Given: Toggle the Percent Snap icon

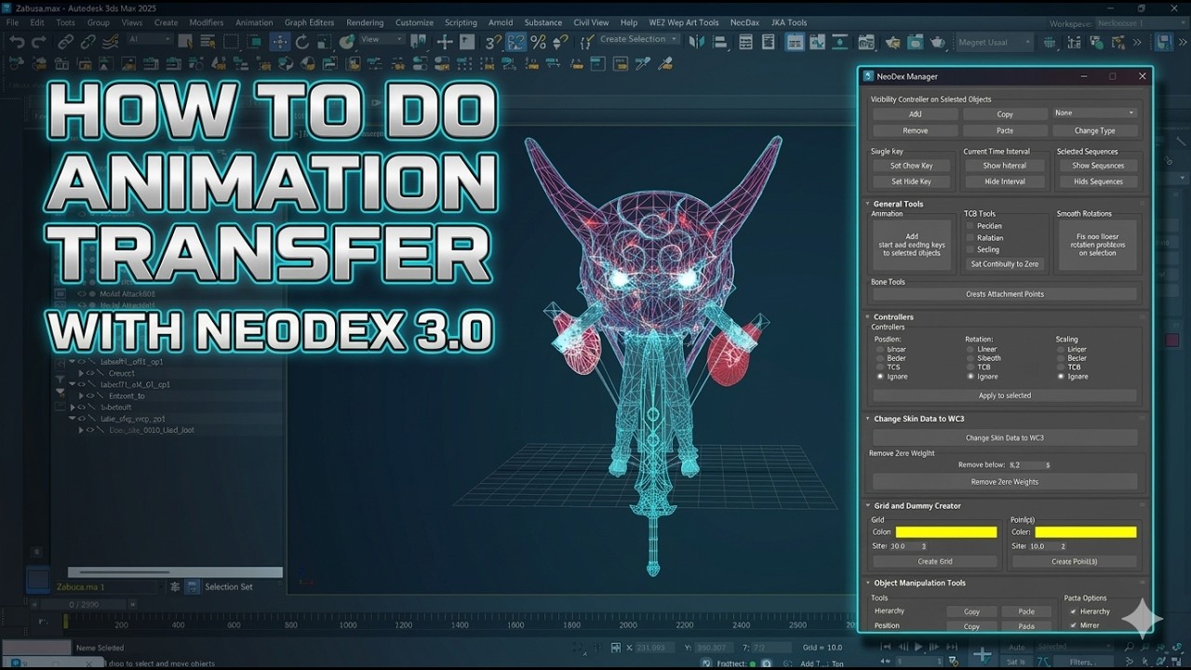Looking at the screenshot, I should pyautogui.click(x=538, y=42).
